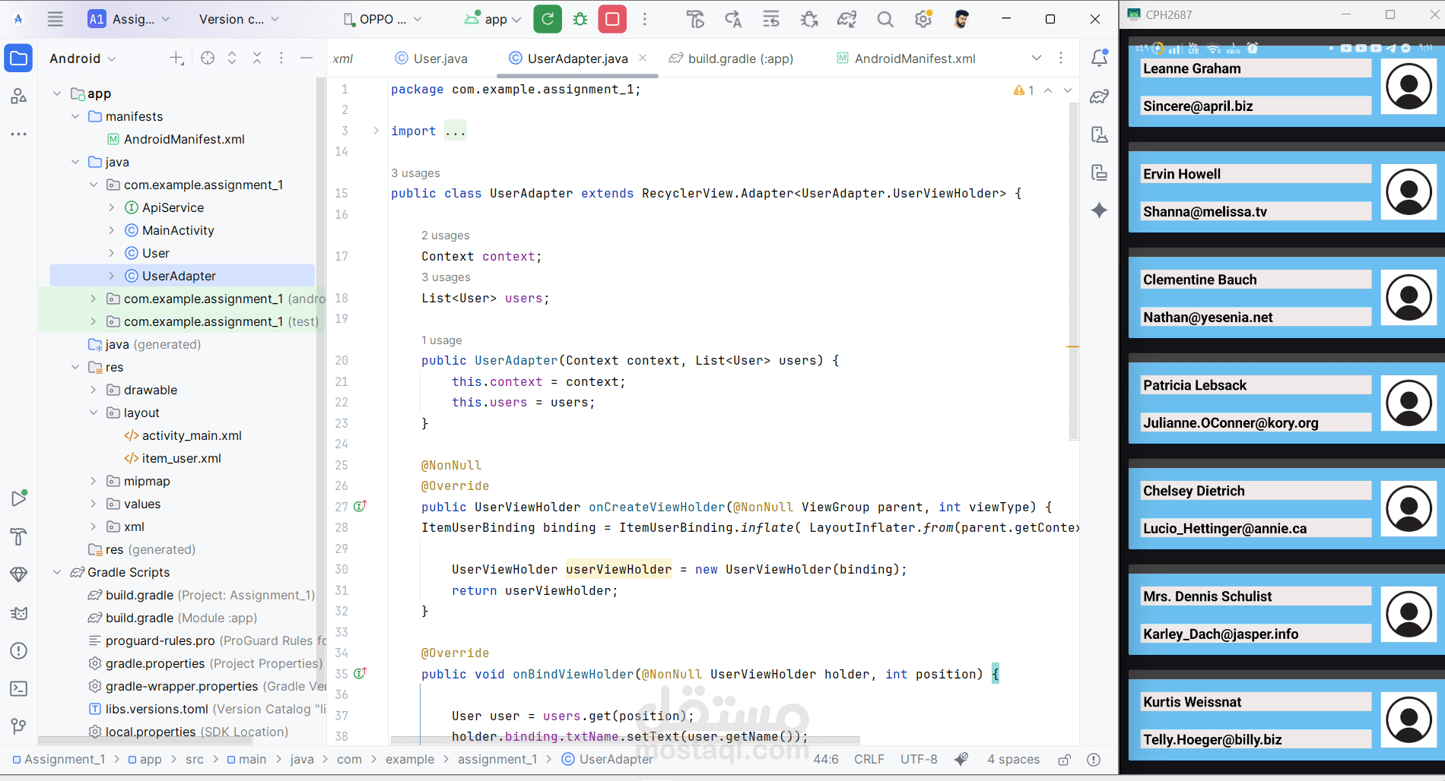Open more run actions menu
1445x781 pixels.
[x=645, y=19]
